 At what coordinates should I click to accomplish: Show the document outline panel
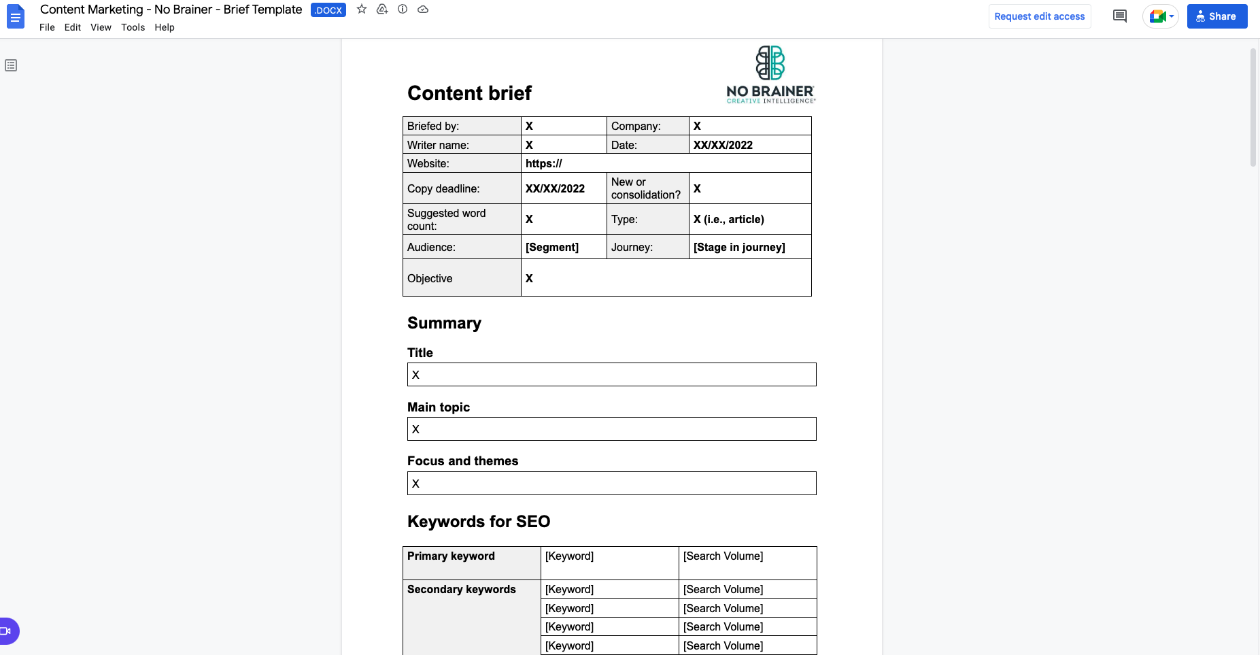pyautogui.click(x=11, y=65)
